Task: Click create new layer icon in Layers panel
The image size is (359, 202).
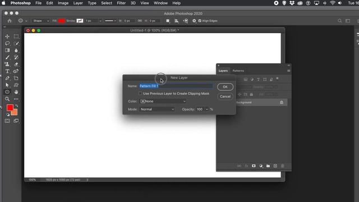Action: [x=275, y=166]
